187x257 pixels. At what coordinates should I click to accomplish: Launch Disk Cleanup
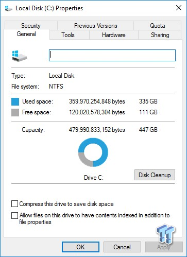click(155, 175)
